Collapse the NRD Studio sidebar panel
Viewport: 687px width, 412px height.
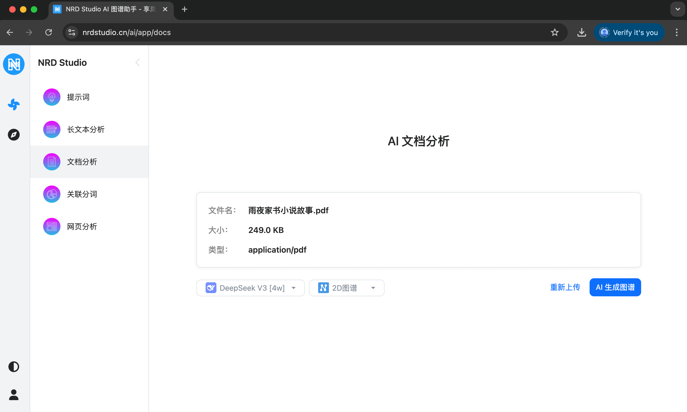[138, 63]
